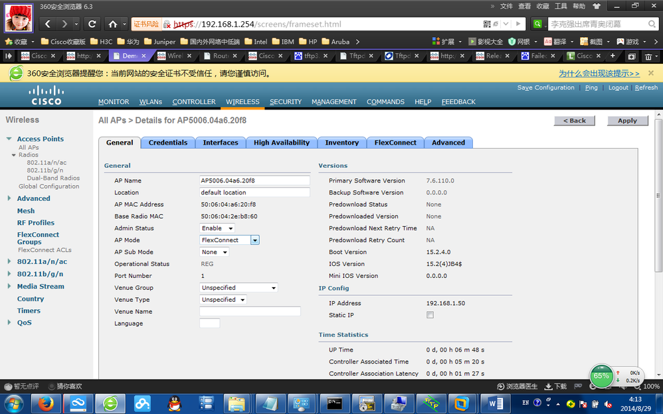The image size is (663, 414).
Task: Switch to the High Availability tab
Action: coord(282,143)
